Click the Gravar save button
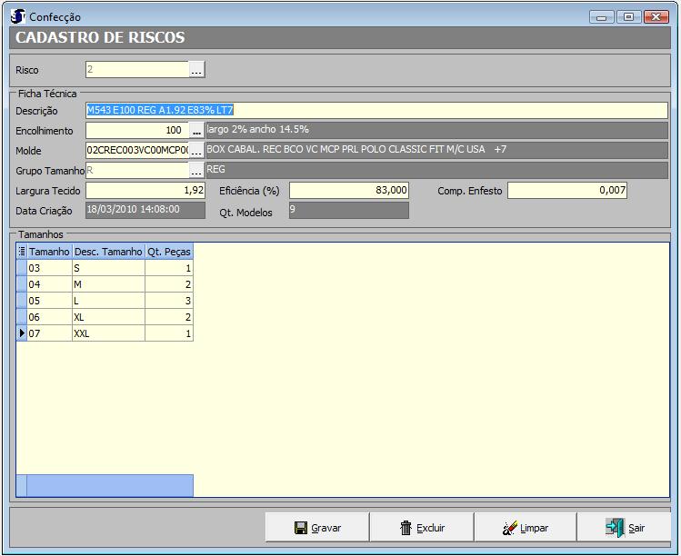 (317, 528)
